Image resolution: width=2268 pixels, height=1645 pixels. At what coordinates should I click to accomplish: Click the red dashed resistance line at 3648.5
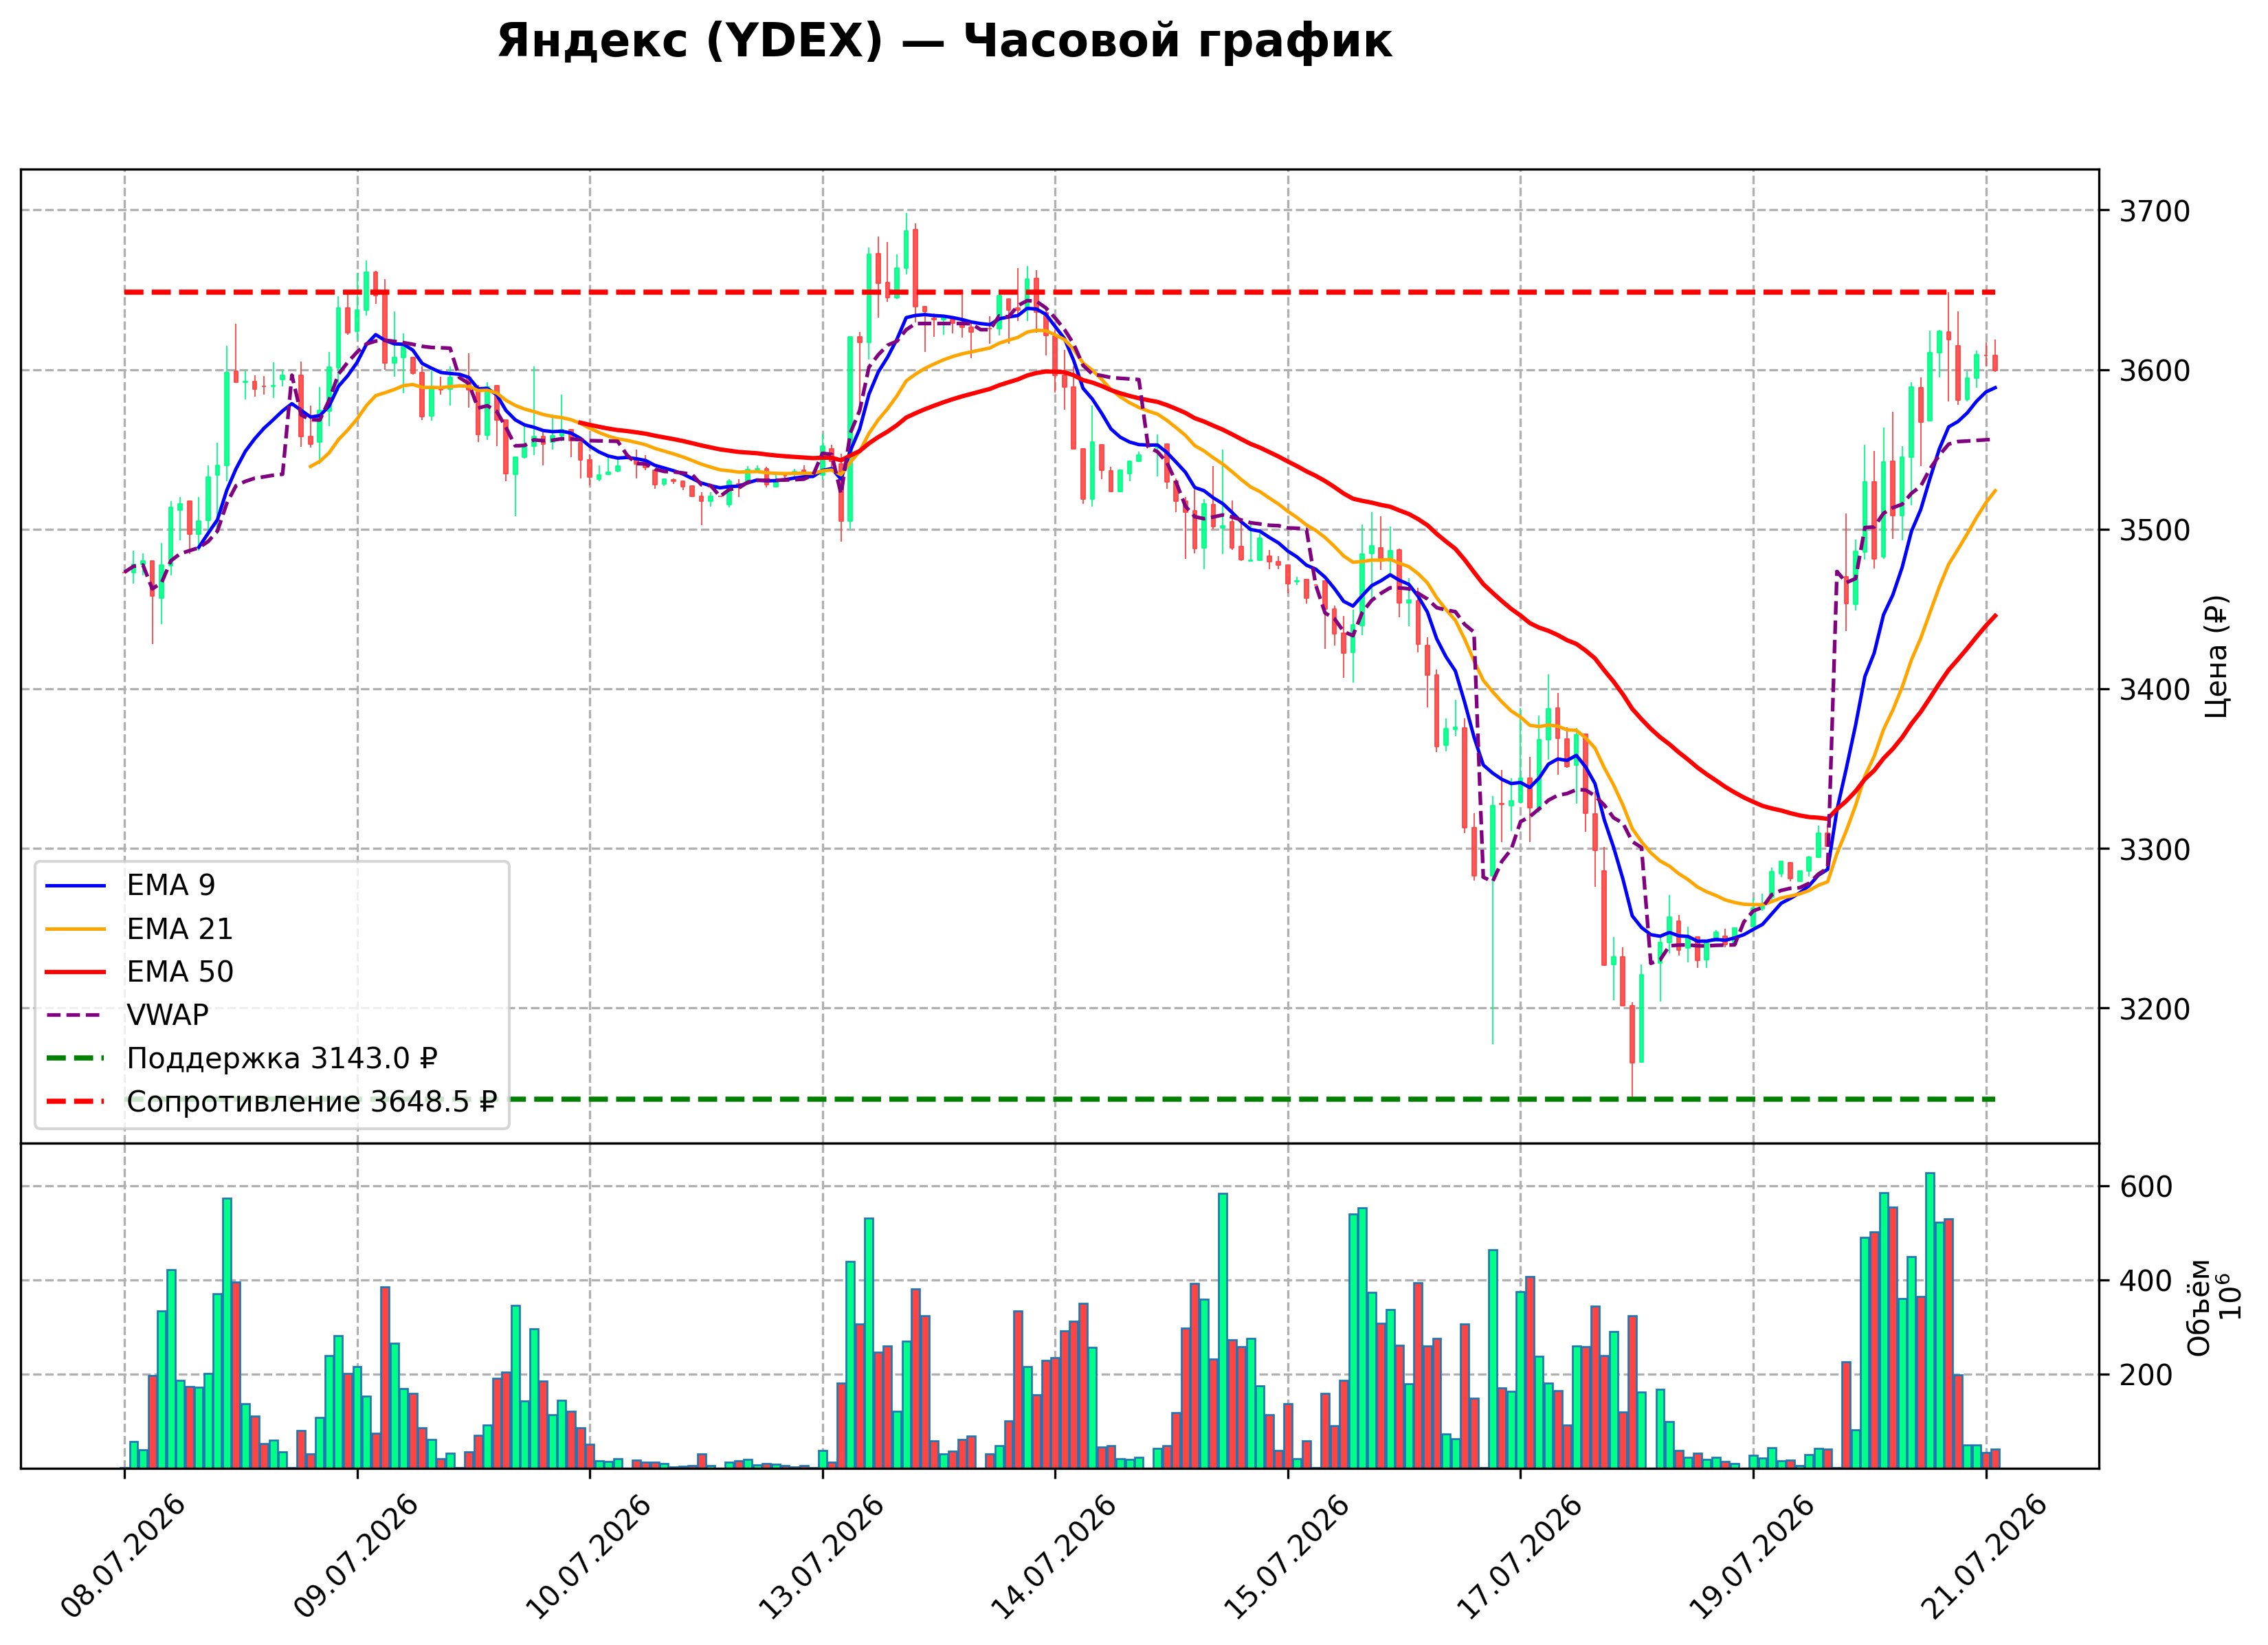1060,292
